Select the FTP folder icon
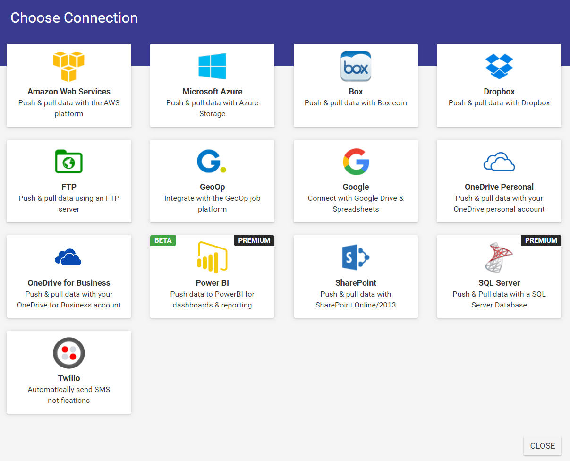570x461 pixels. coord(68,161)
